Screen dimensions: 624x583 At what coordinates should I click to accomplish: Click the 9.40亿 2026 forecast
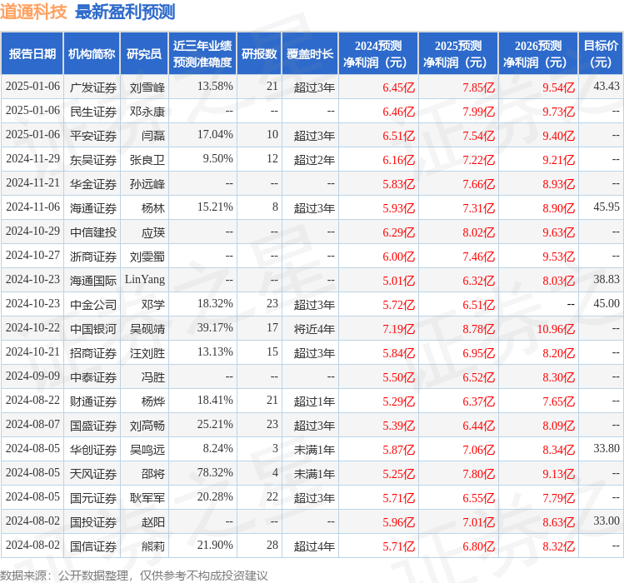click(559, 136)
